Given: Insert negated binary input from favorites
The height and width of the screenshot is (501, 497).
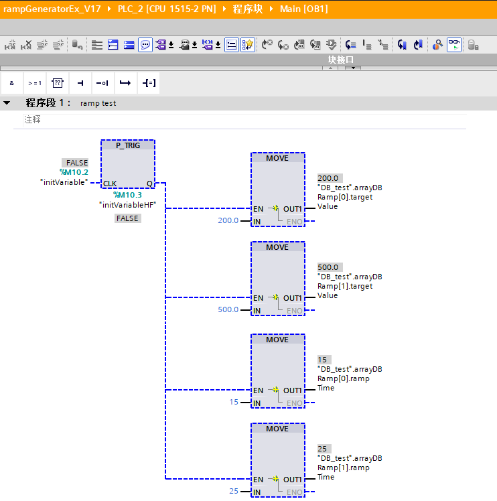Looking at the screenshot, I should coord(103,83).
